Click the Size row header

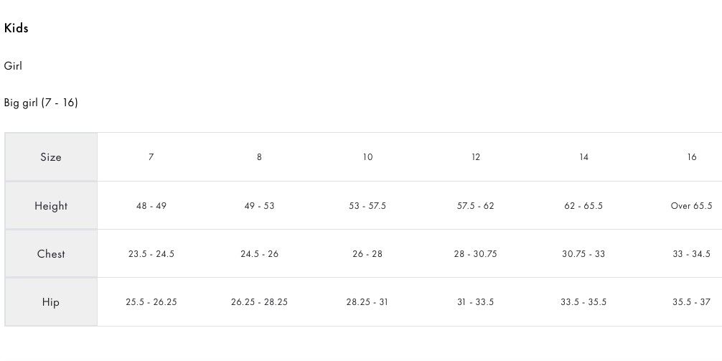[51, 157]
